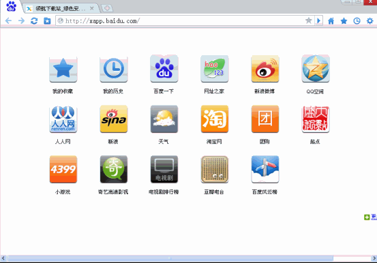Viewport: 377px width, 263px height.
Task: Close the 领航下载站 tab
Action: [x=91, y=8]
